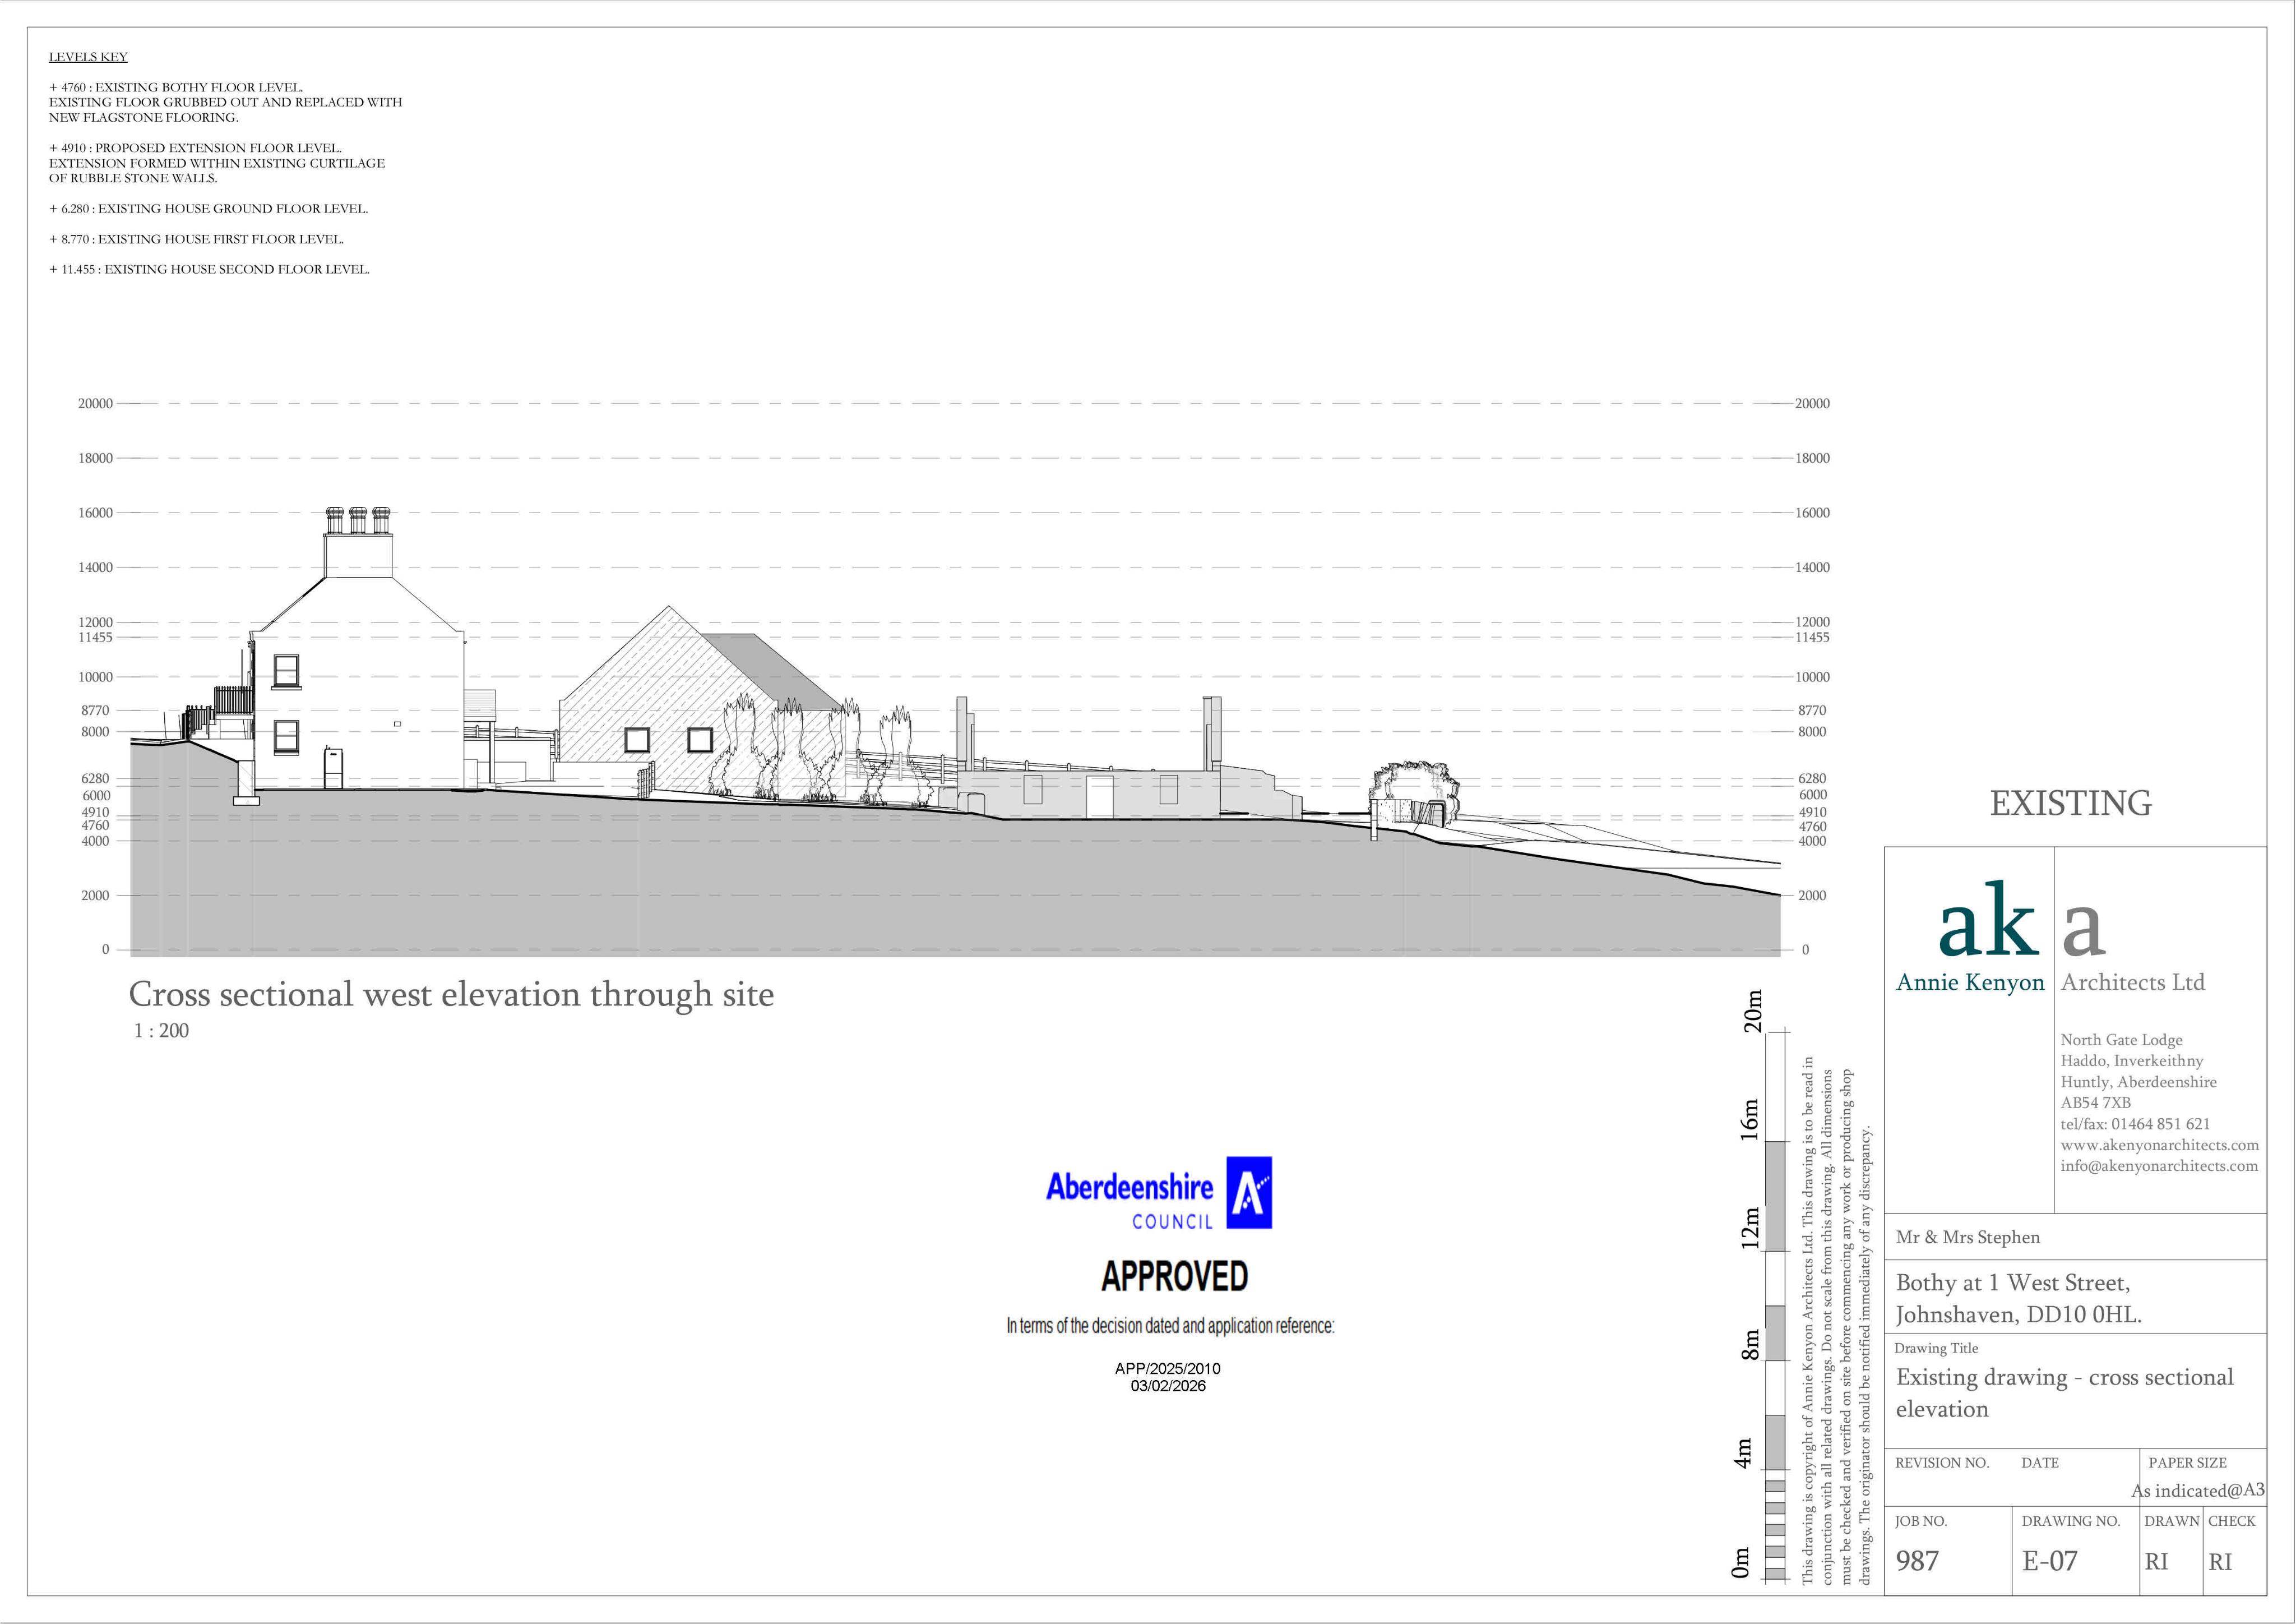Image resolution: width=2296 pixels, height=1624 pixels.
Task: Click the 'As indicated@A3' paper size value
Action: (x=2197, y=1491)
